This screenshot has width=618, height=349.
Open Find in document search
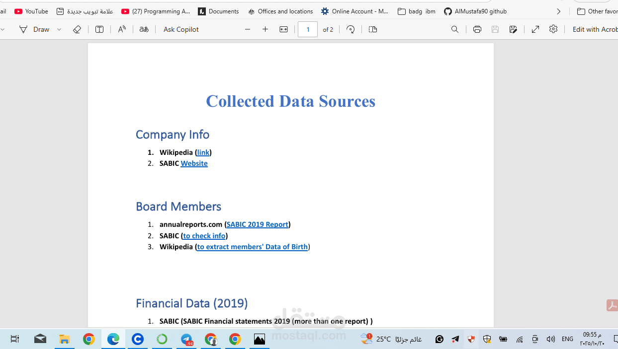point(455,29)
